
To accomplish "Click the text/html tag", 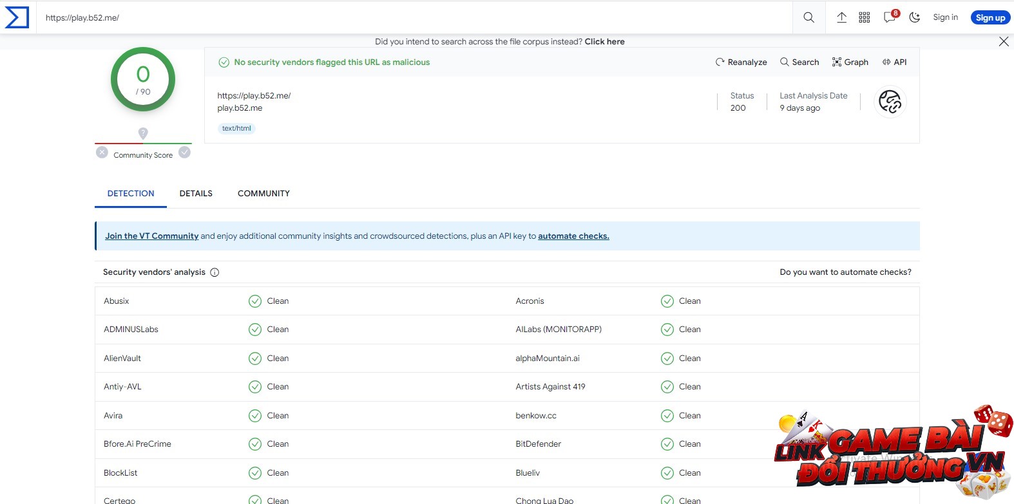I will tap(236, 128).
